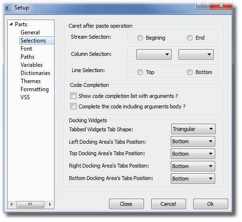Open the Themes section
Image resolution: width=242 pixels, height=222 pixels.
(31, 81)
